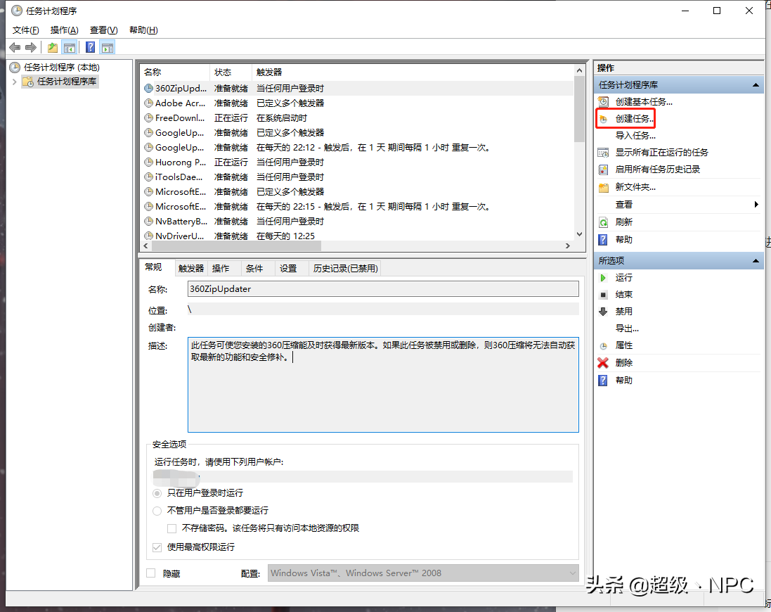Open the 帮助(H) menu
This screenshot has height=612, width=771.
143,30
